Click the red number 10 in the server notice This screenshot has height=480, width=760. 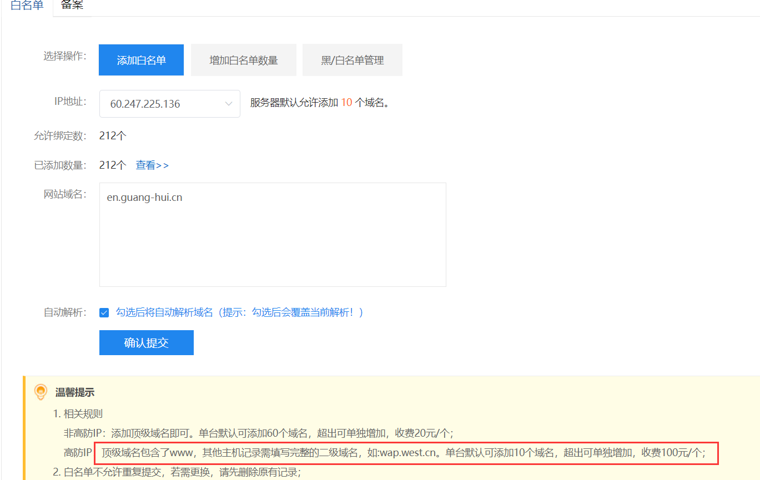tap(346, 103)
